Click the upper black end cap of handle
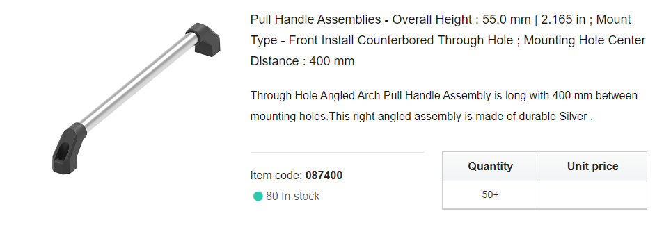 [205, 39]
